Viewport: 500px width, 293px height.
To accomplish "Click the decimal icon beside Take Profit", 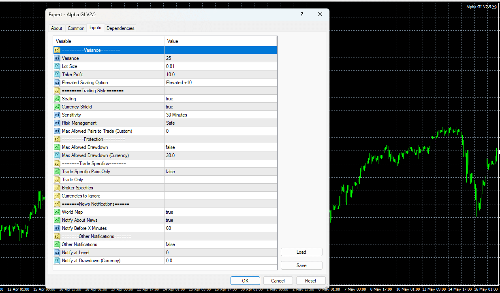I will [57, 74].
